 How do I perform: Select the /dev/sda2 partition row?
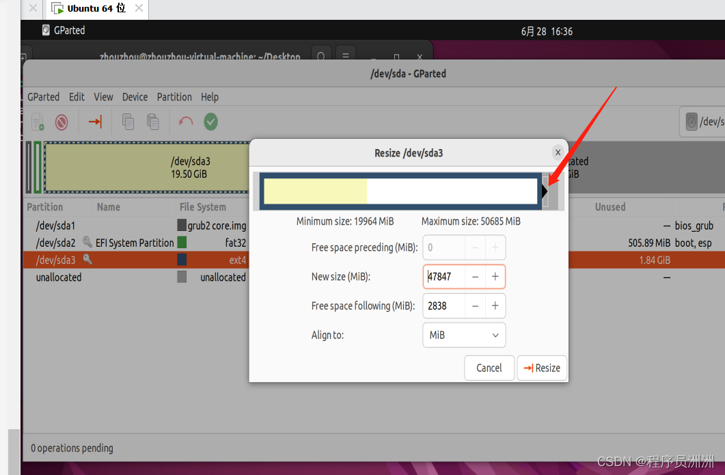137,243
